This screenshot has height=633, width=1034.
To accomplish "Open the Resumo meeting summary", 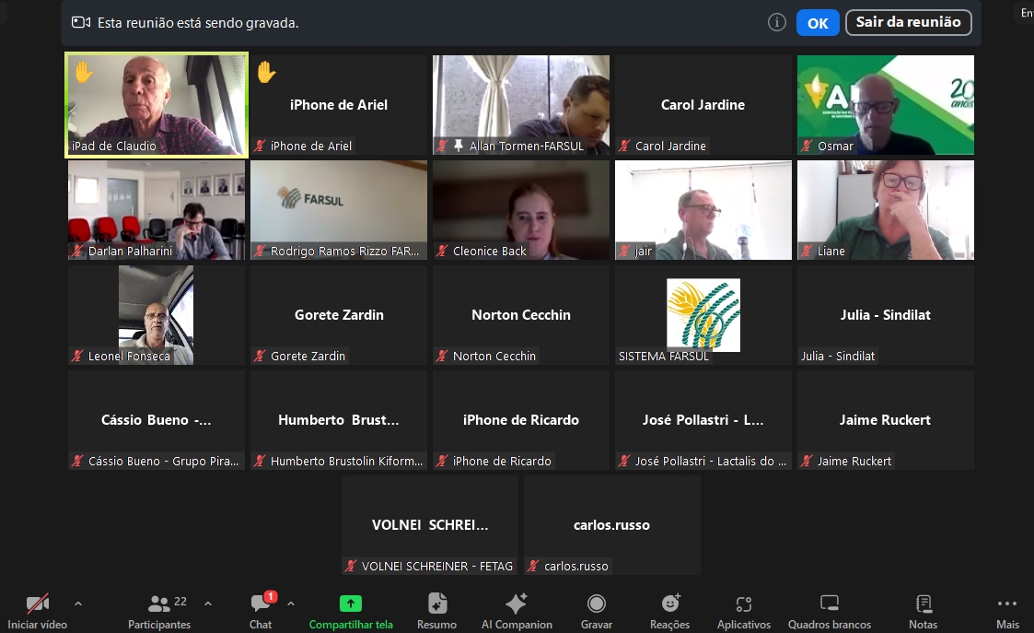I will tap(436, 604).
